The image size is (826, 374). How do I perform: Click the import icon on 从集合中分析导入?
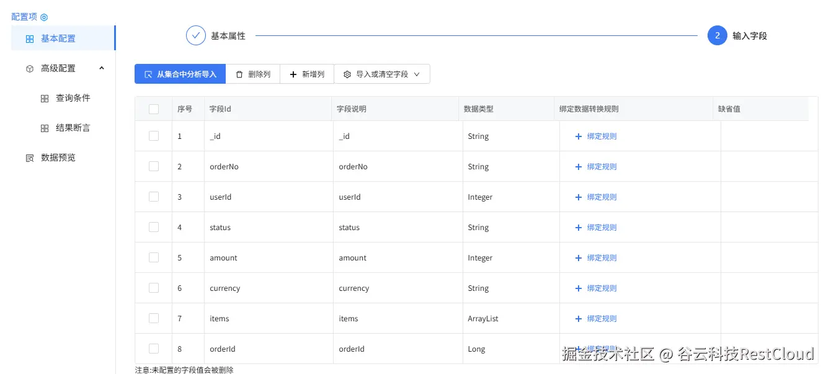[148, 74]
